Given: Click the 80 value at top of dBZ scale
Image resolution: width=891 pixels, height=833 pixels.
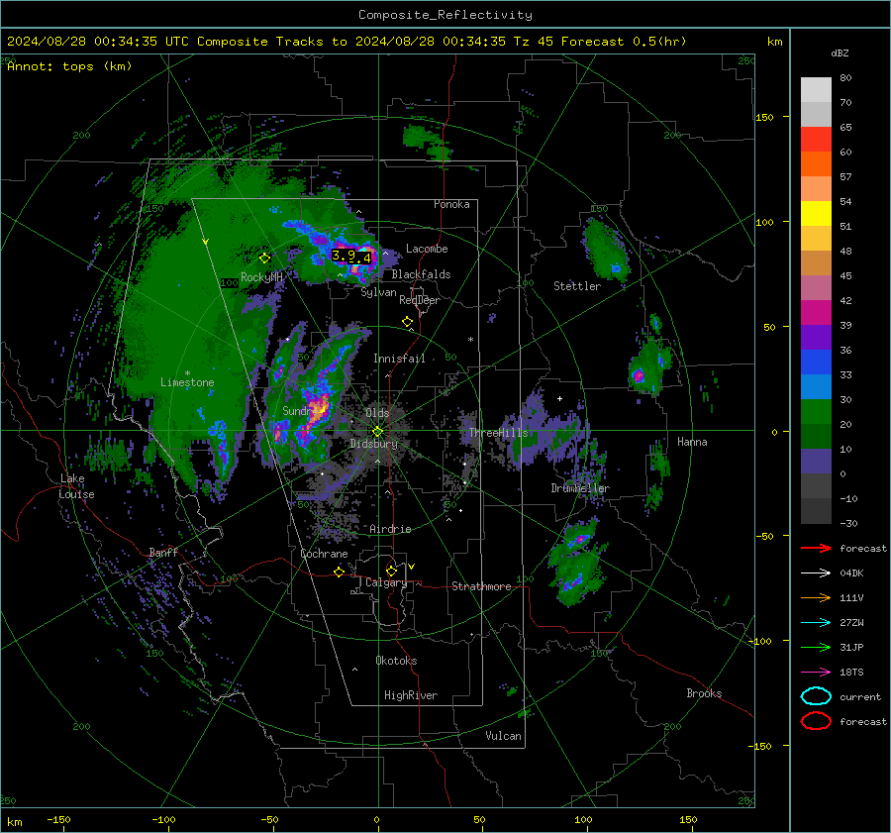Looking at the screenshot, I should (845, 78).
